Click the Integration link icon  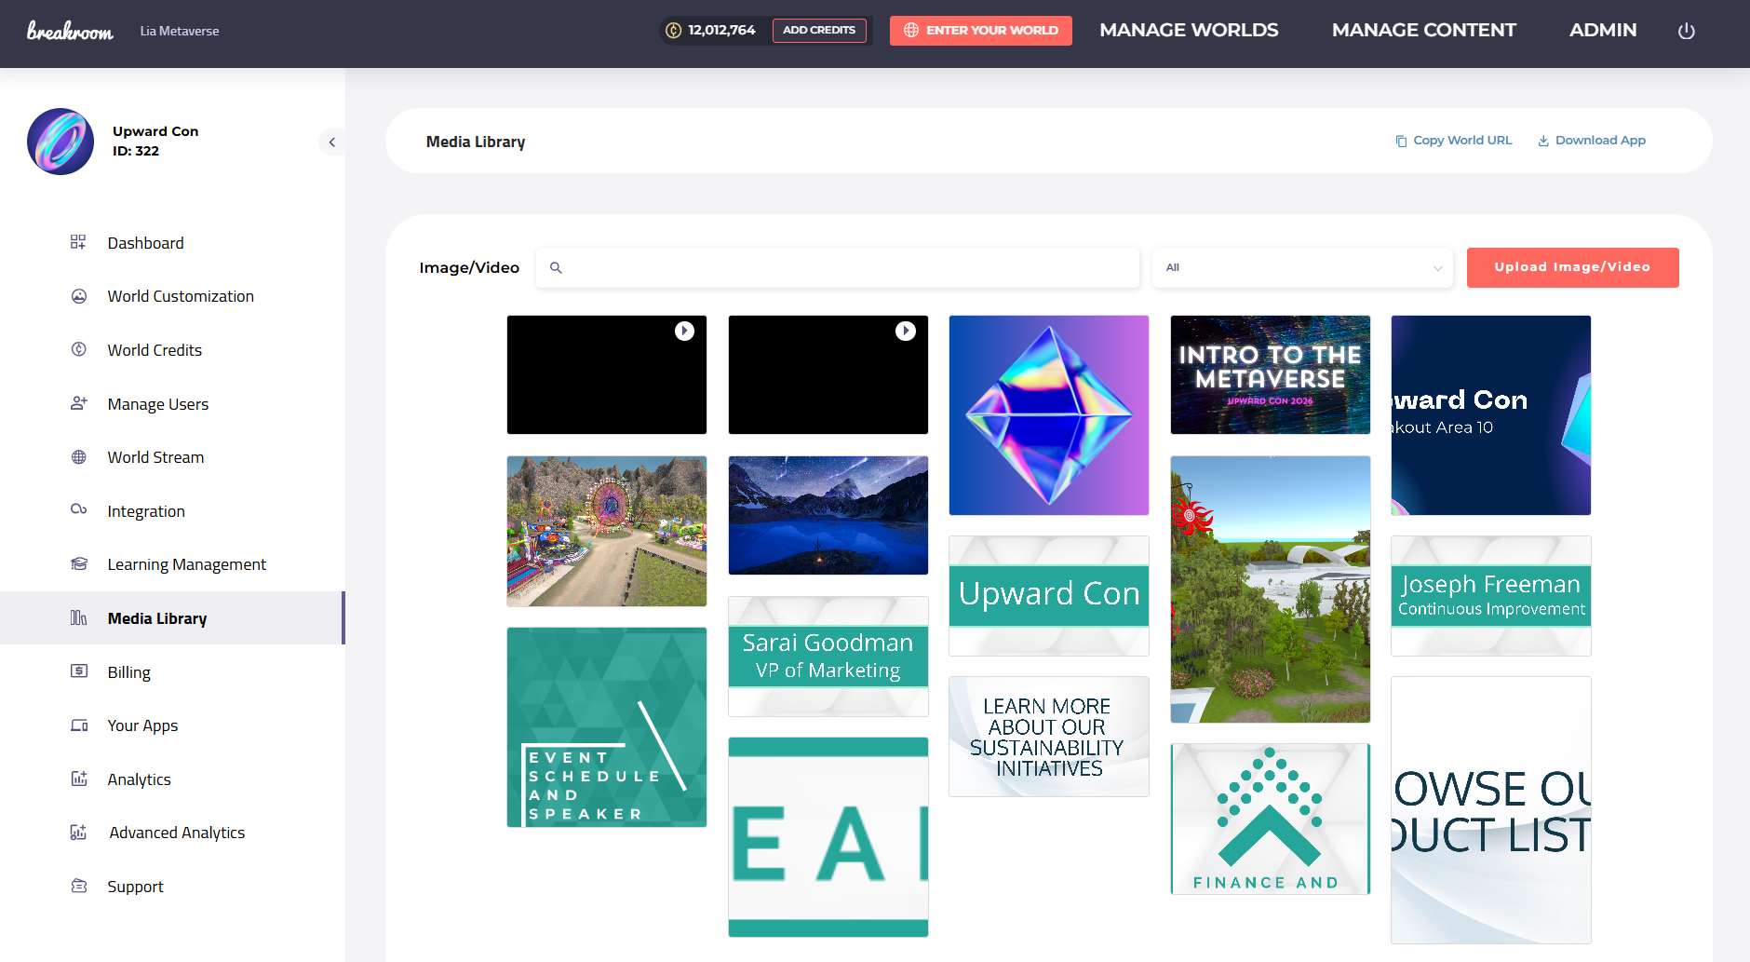[x=79, y=509]
